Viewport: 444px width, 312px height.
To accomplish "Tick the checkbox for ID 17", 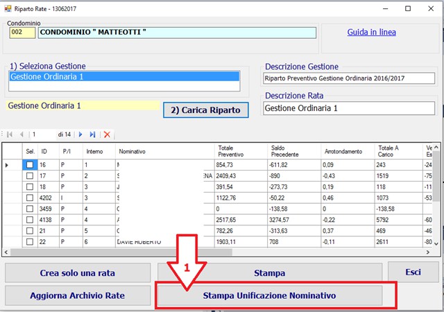I will pyautogui.click(x=29, y=176).
